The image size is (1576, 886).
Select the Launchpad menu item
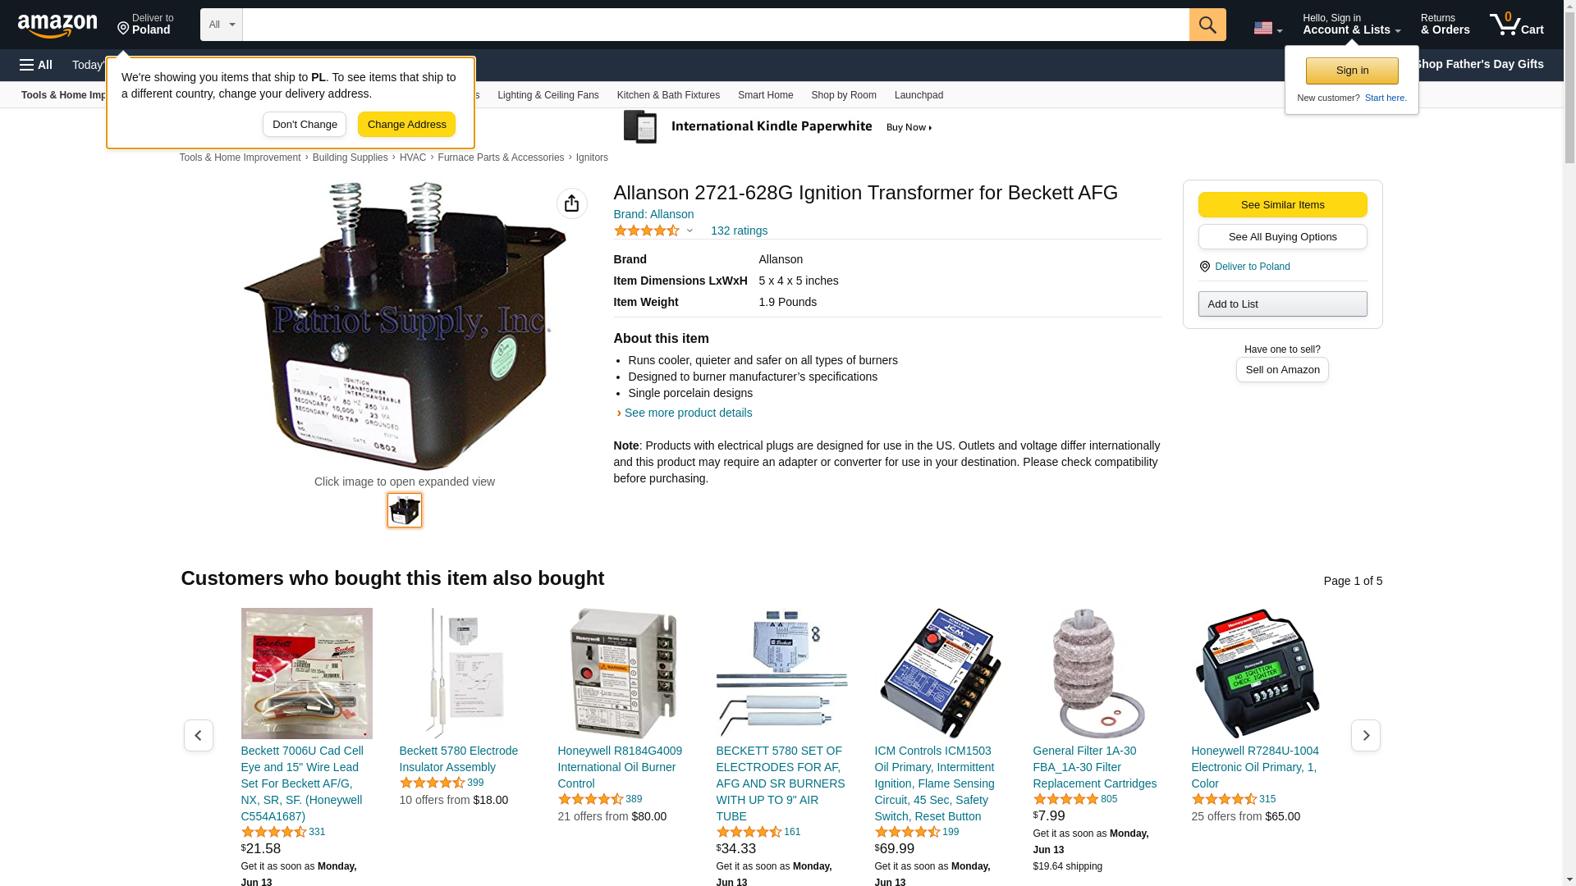919,95
